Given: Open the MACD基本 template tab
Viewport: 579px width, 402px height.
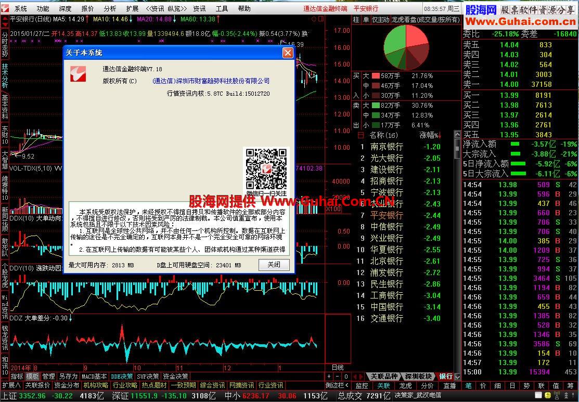Looking at the screenshot, I should tap(94, 377).
